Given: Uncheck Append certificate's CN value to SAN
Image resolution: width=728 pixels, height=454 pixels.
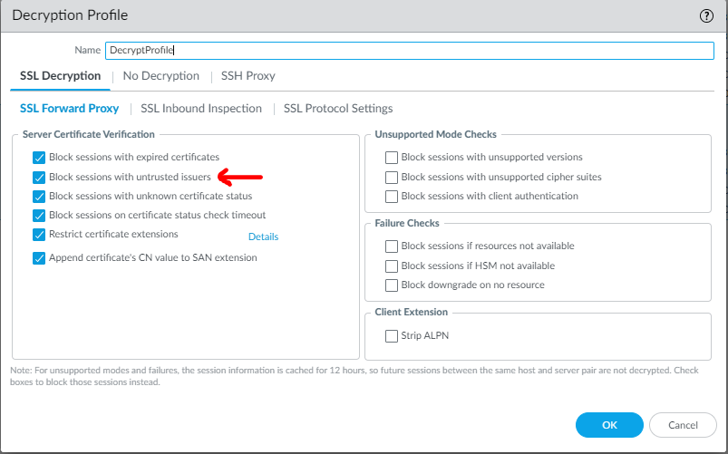Looking at the screenshot, I should pos(39,258).
